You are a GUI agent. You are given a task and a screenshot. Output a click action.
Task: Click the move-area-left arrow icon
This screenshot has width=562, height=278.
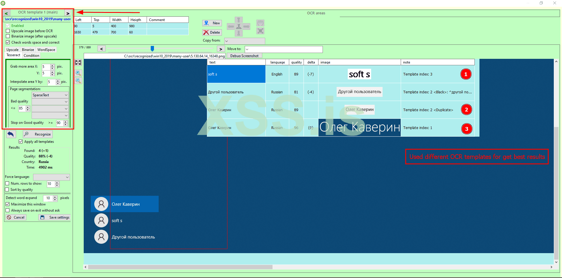(x=231, y=26)
